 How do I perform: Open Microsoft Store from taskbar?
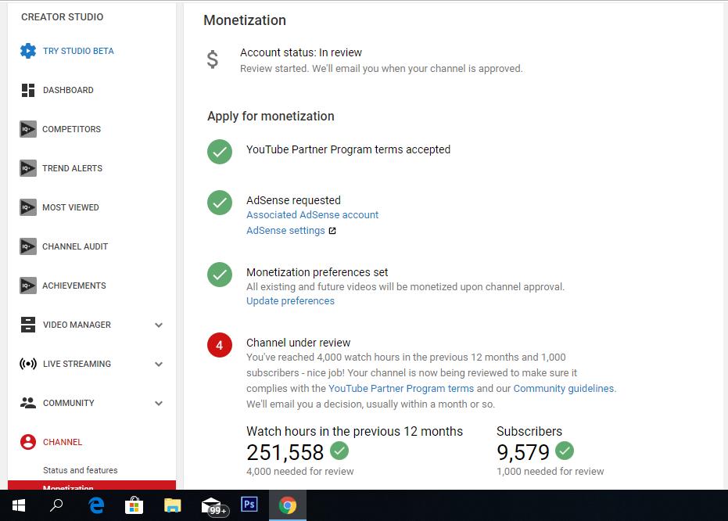tap(134, 505)
